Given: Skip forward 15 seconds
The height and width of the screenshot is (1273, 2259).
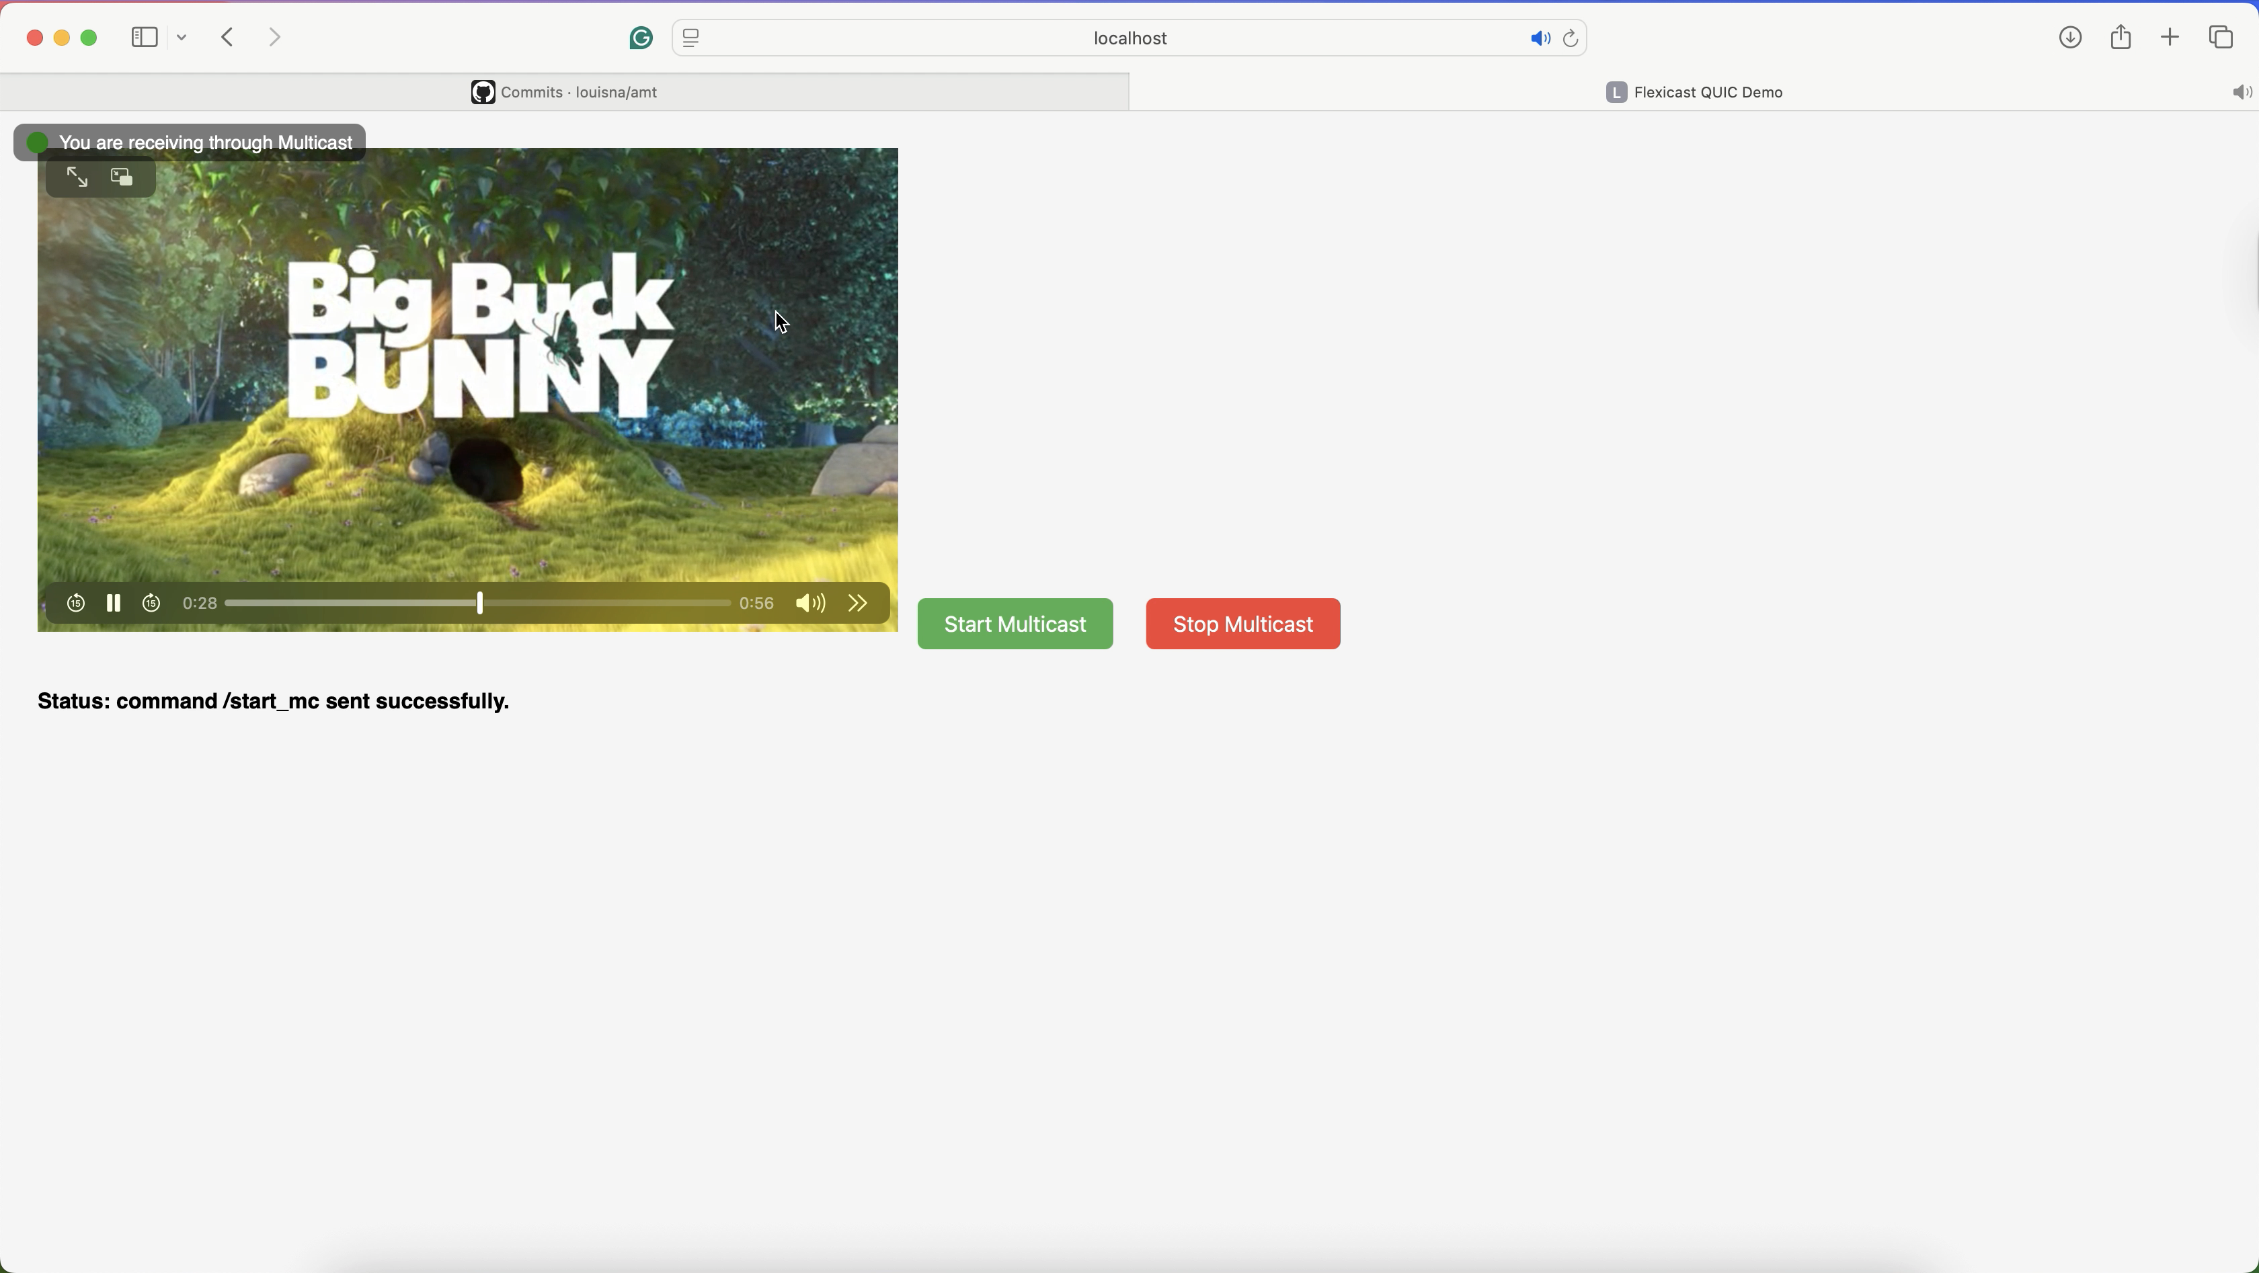Looking at the screenshot, I should [152, 603].
